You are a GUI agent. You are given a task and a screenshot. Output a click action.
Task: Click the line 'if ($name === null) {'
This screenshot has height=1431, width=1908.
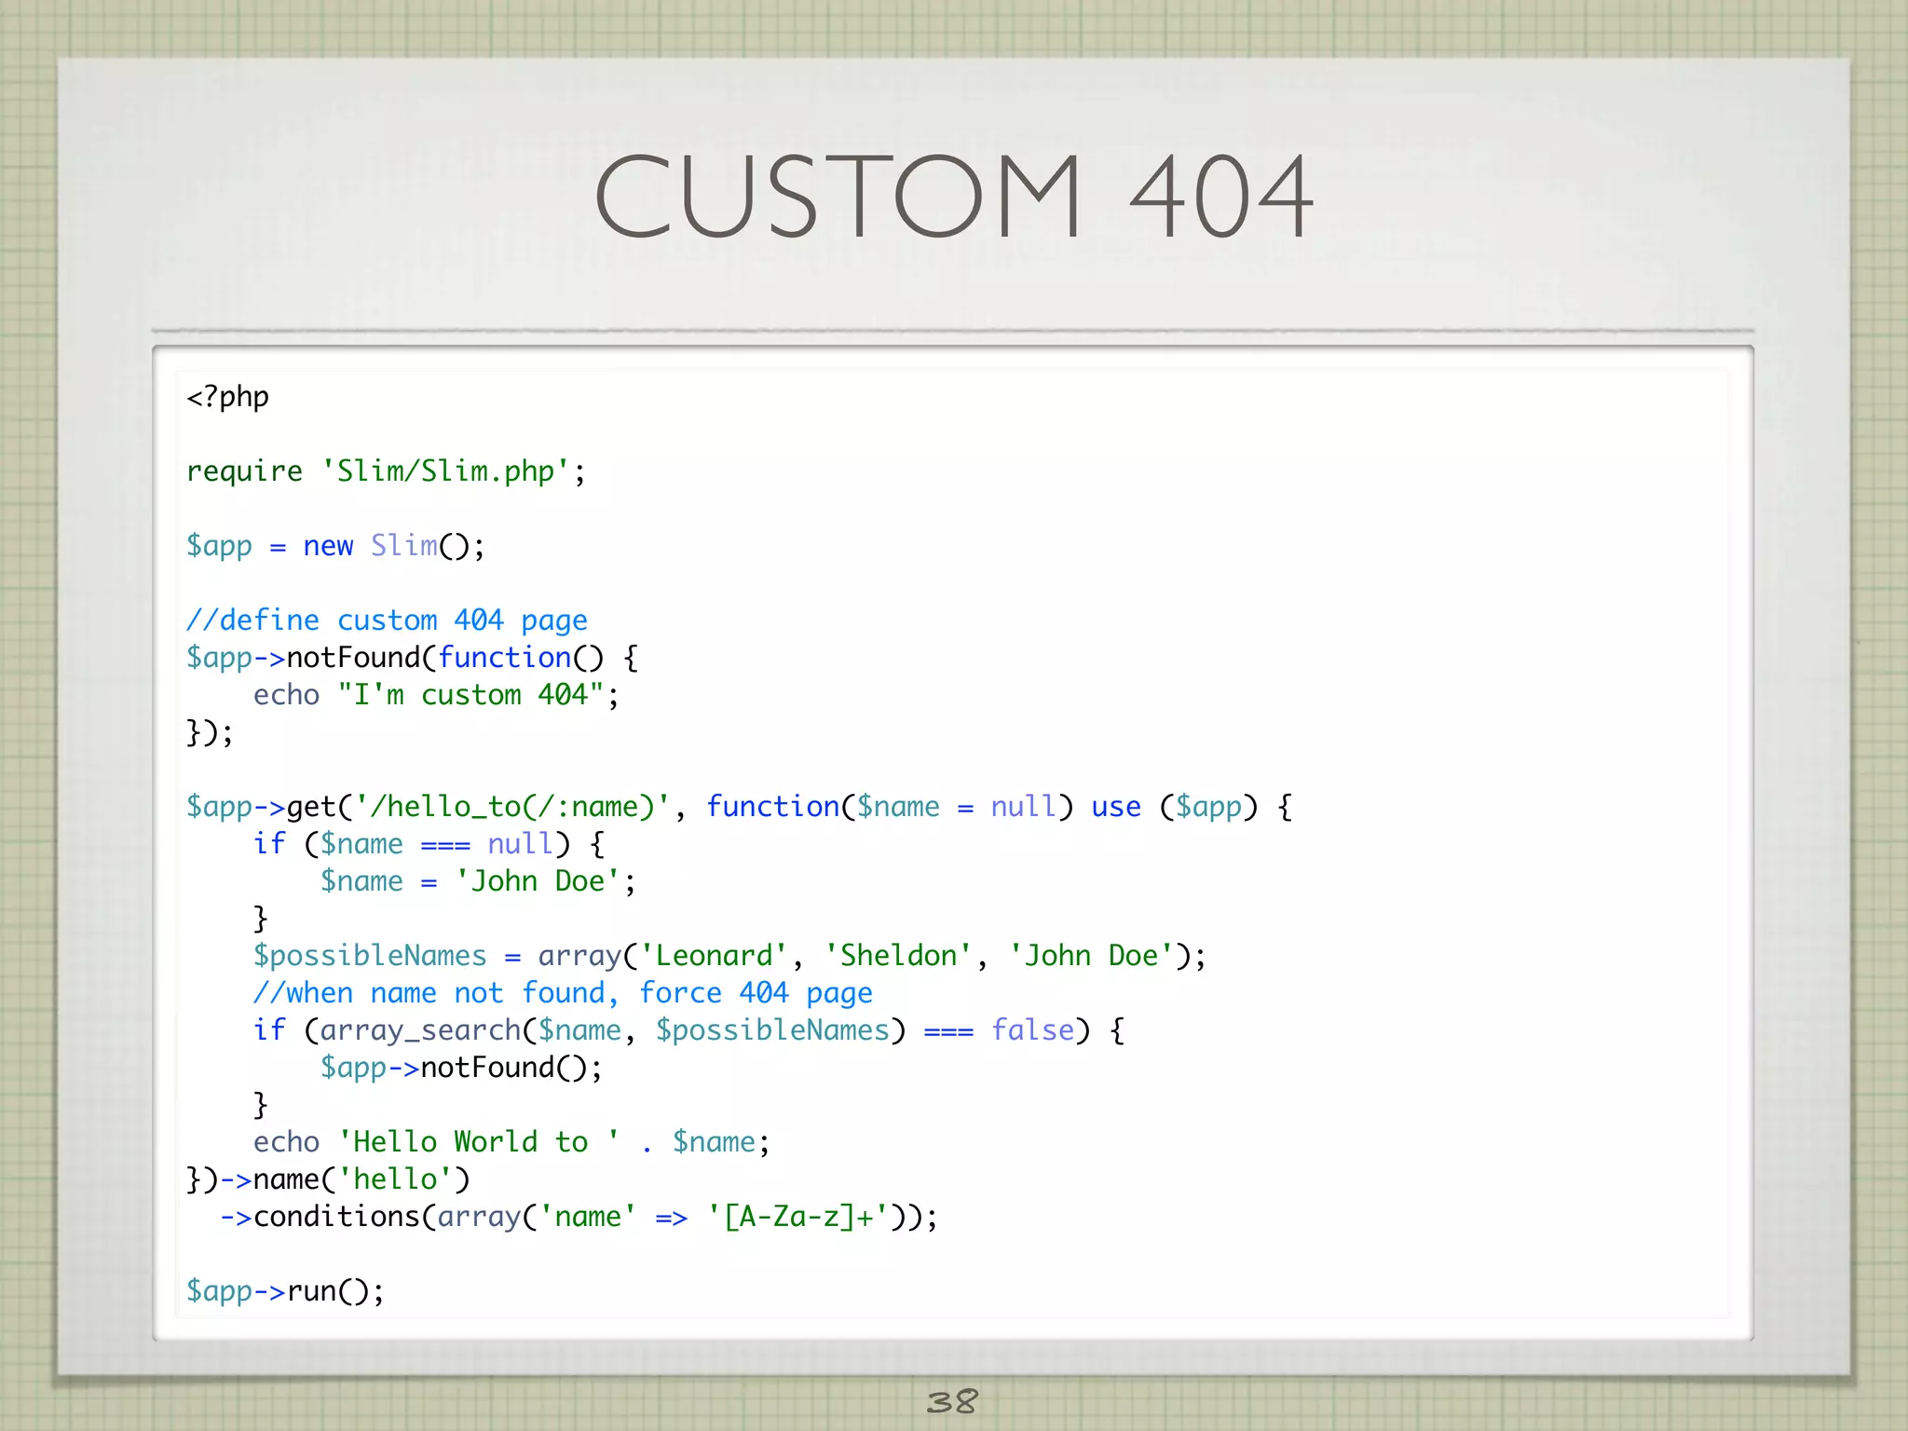click(x=429, y=844)
